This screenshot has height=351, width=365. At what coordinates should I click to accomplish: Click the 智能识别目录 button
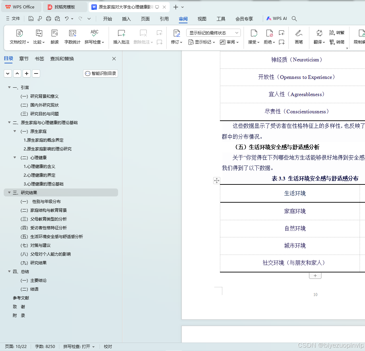tap(101, 74)
